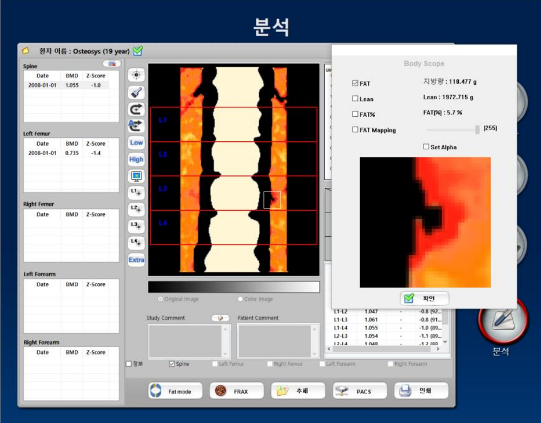Click the FAT Mapping slider handle
Viewport: 541px width, 423px height.
477,129
